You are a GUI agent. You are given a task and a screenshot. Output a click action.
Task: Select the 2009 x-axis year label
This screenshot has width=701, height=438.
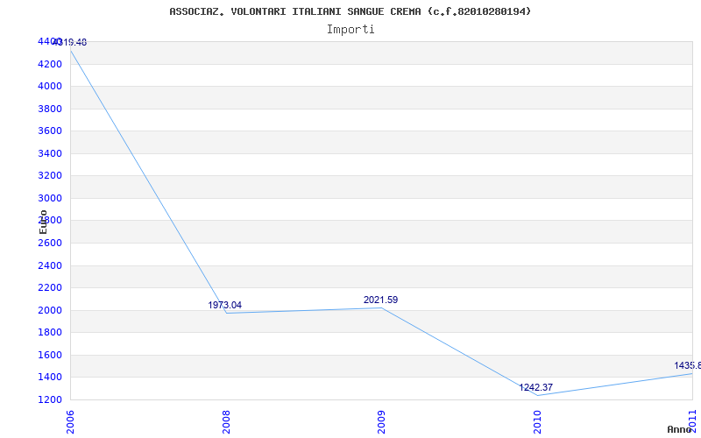click(381, 422)
